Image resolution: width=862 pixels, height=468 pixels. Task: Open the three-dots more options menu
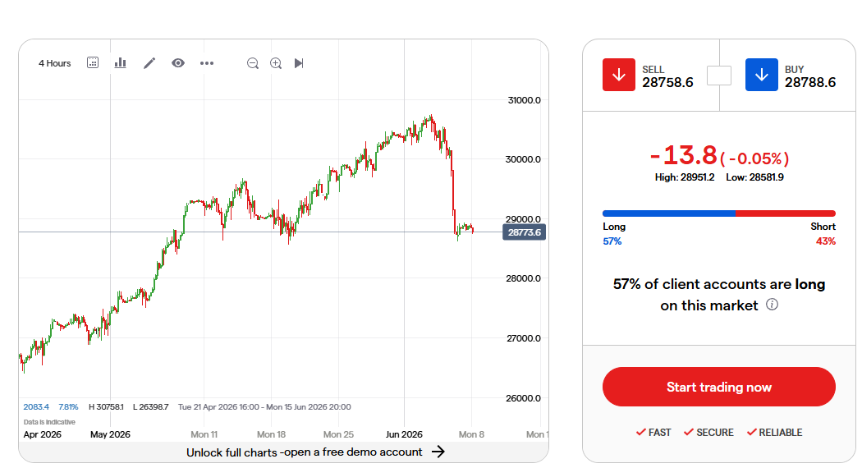click(207, 63)
